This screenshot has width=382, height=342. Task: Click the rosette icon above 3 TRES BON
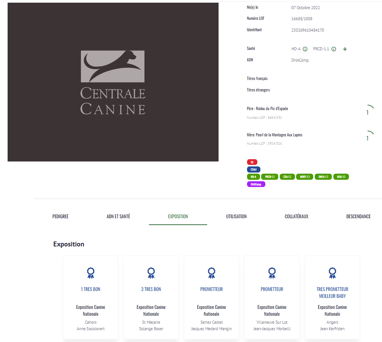pyautogui.click(x=151, y=273)
